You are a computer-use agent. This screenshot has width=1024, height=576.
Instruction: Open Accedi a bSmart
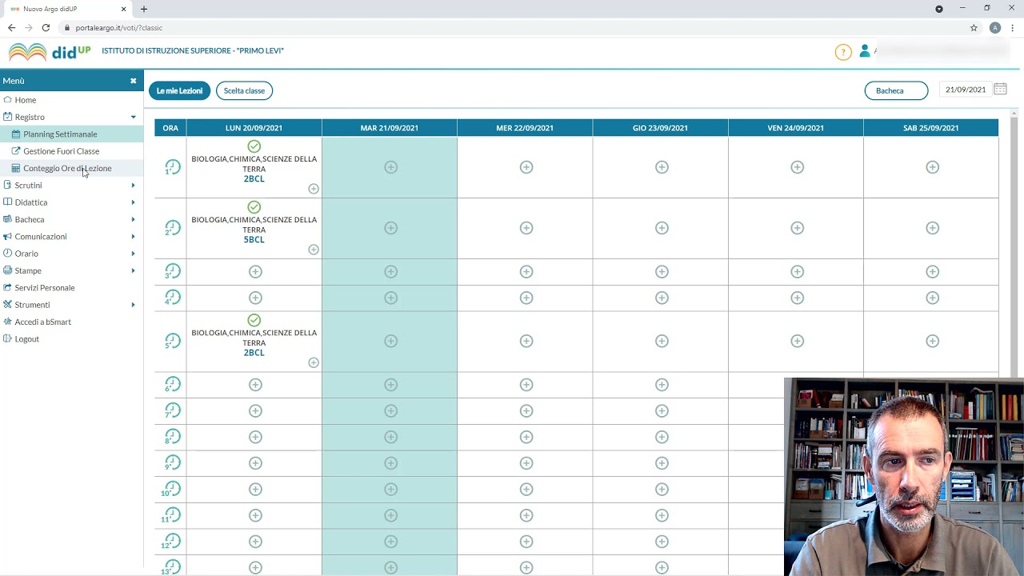42,322
